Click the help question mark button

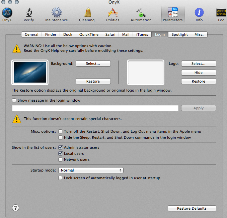click(15, 208)
